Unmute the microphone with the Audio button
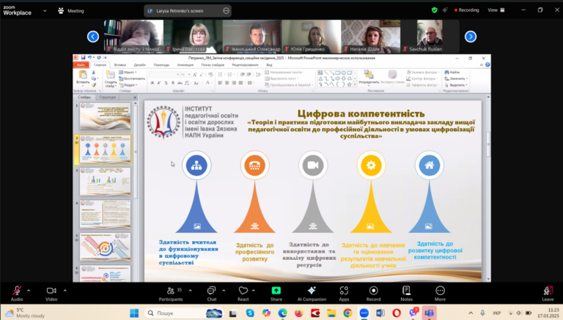The height and width of the screenshot is (320, 563). [16, 291]
